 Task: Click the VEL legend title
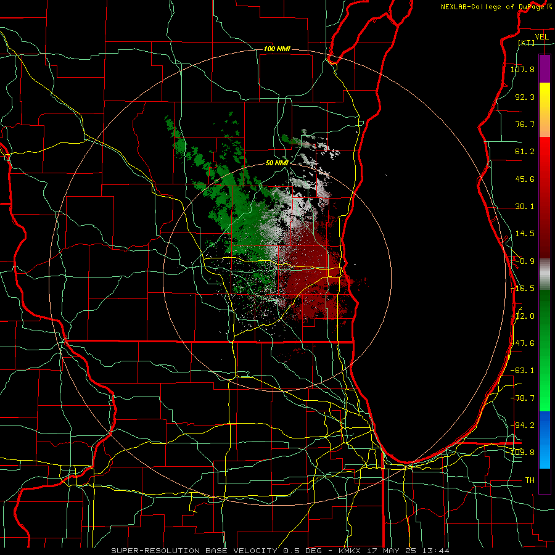(x=541, y=37)
